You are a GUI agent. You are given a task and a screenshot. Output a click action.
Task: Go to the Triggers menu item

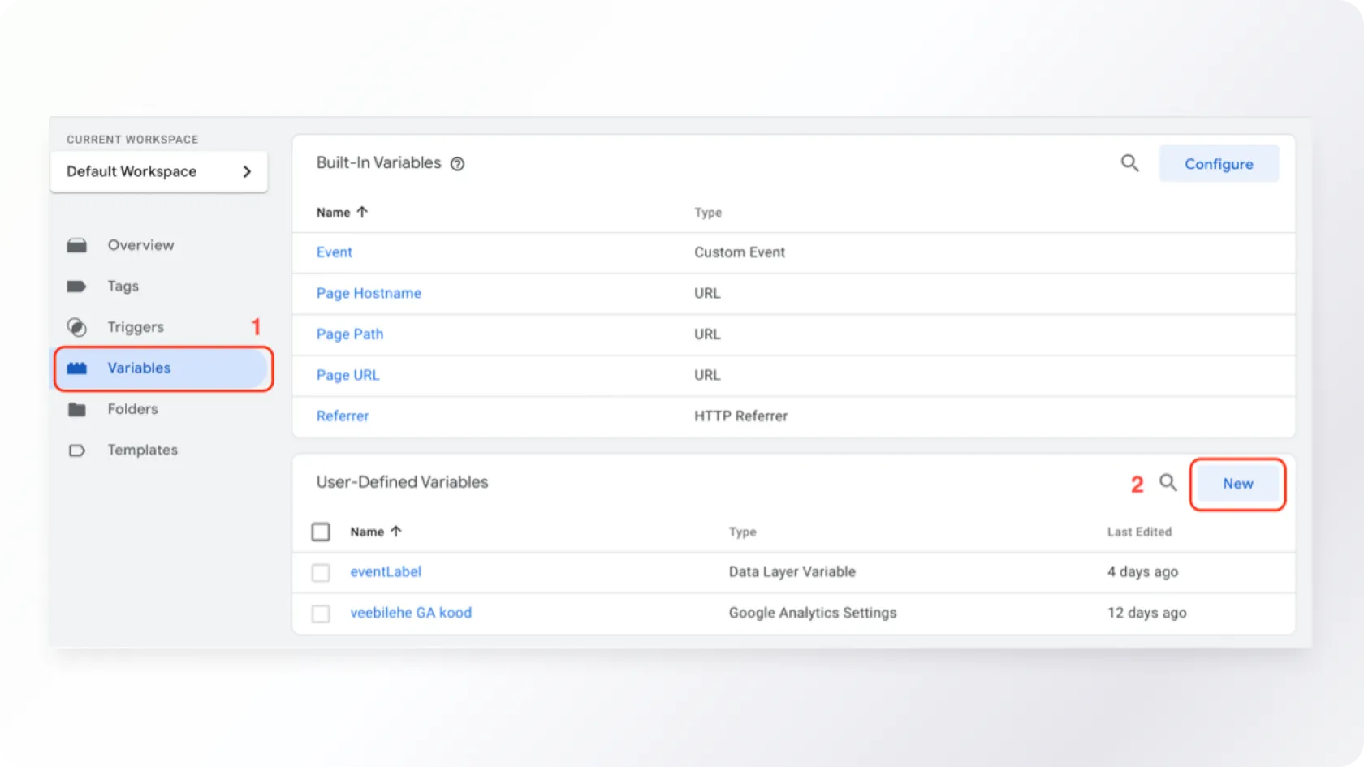click(x=136, y=327)
